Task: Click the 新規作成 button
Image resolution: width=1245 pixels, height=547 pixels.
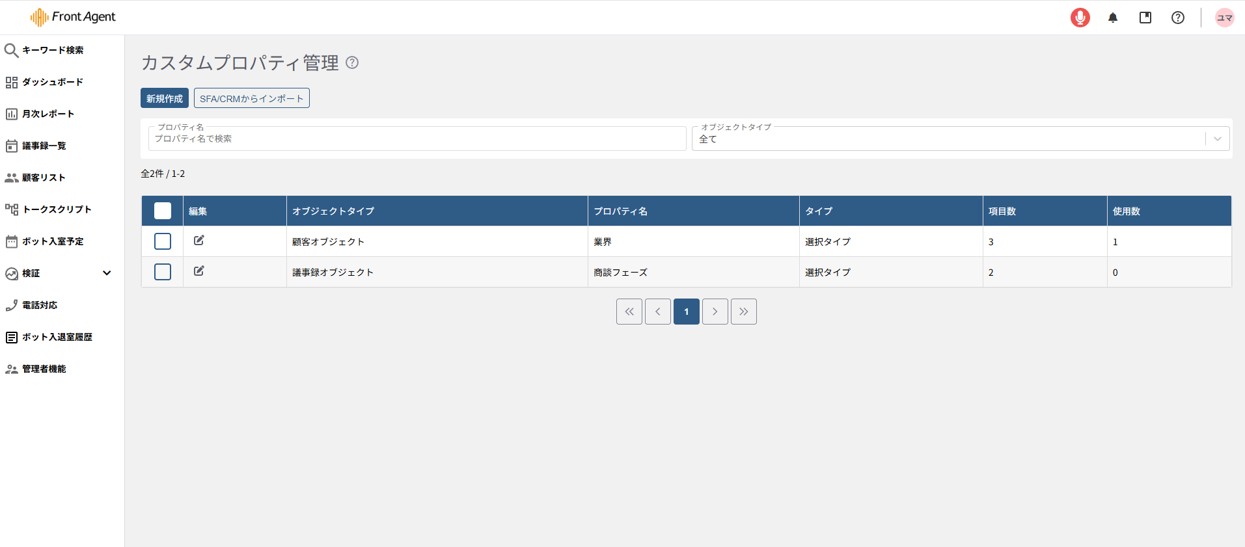Action: point(165,98)
